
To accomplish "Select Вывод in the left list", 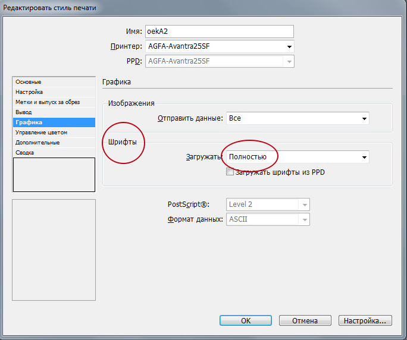I will click(54, 112).
